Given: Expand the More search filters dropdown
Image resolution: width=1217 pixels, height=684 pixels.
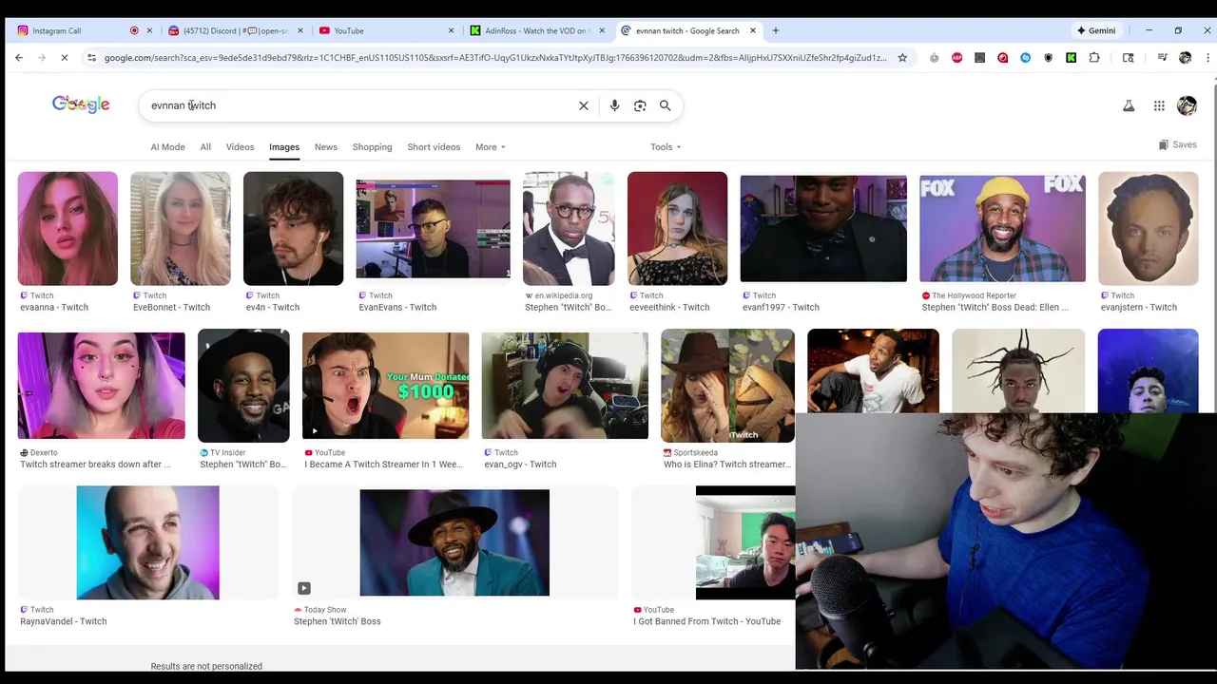Looking at the screenshot, I should click(491, 147).
